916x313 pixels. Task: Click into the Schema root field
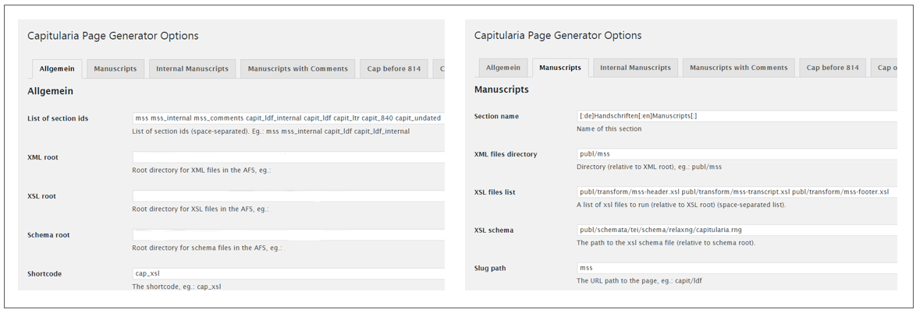coord(287,235)
